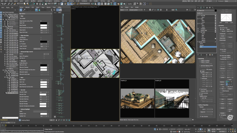Open the Beauty render element dropdown

tap(124, 10)
